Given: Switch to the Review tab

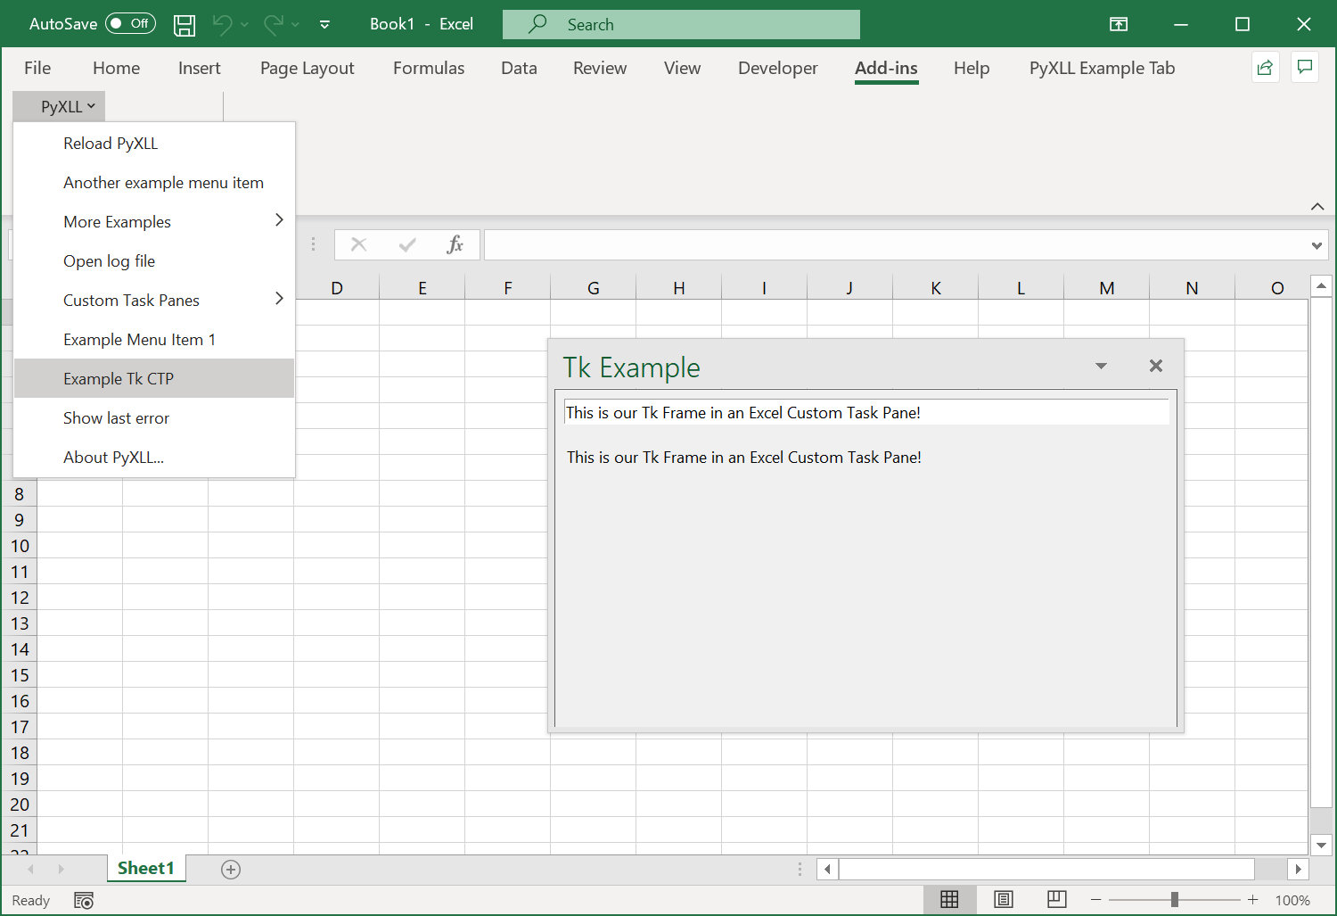Looking at the screenshot, I should click(x=600, y=68).
